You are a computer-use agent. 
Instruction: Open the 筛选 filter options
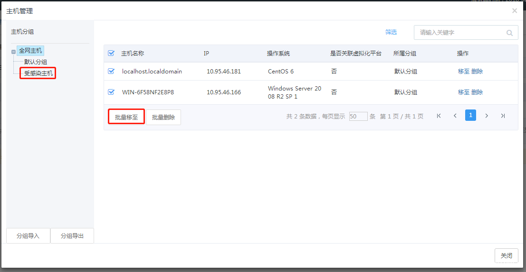[x=391, y=32]
